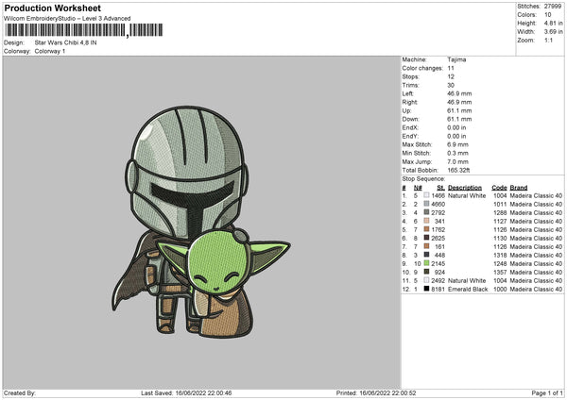Click thread code 1288 in the stop list

point(500,212)
